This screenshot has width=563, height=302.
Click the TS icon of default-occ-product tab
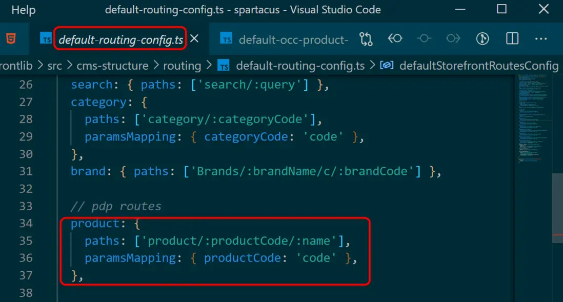click(x=226, y=39)
